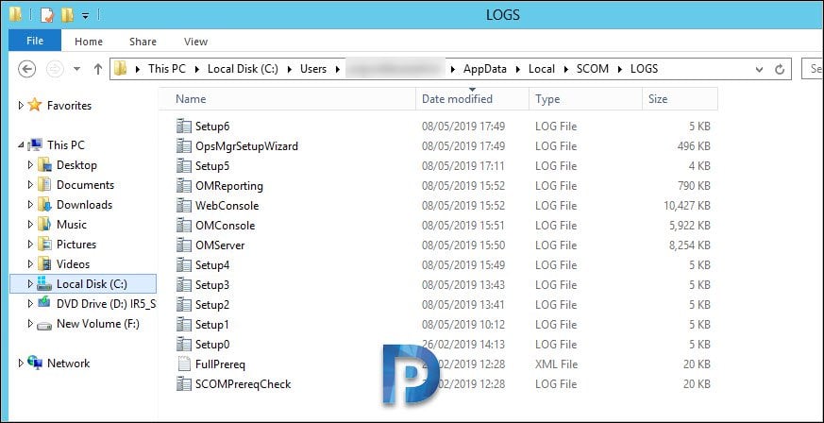The width and height of the screenshot is (824, 423).
Task: Click the 5,922 KB size value
Action: tap(689, 226)
